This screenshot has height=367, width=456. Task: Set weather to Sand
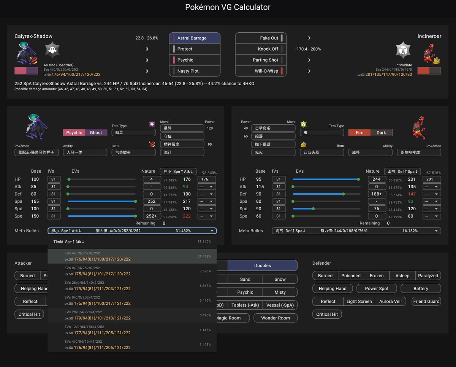point(245,279)
